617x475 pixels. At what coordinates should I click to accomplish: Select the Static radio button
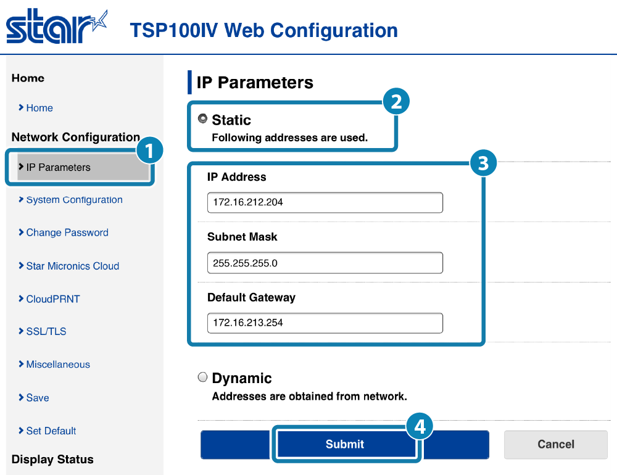click(202, 118)
